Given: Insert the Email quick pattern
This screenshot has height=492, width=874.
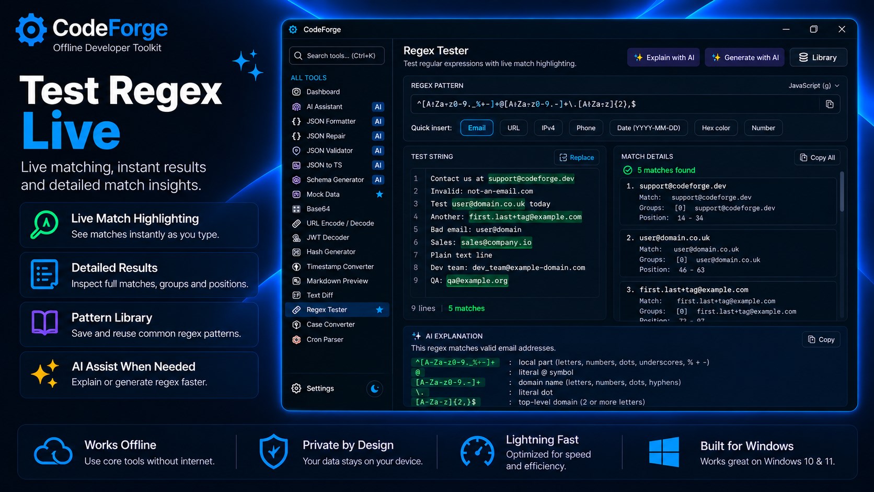Looking at the screenshot, I should pyautogui.click(x=477, y=128).
